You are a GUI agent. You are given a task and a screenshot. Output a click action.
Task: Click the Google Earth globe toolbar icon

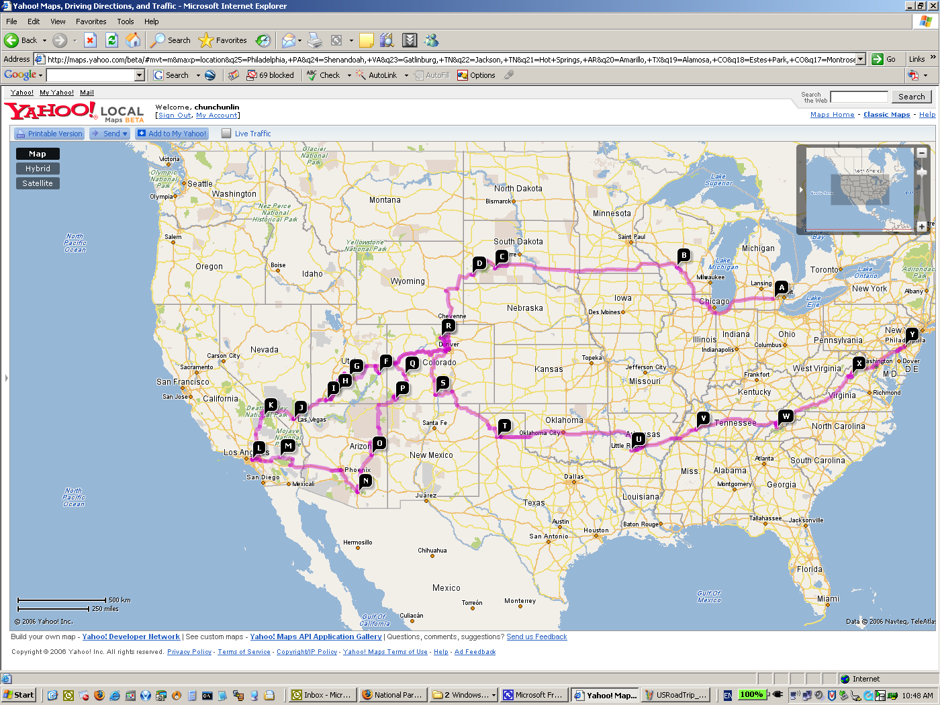coord(210,75)
